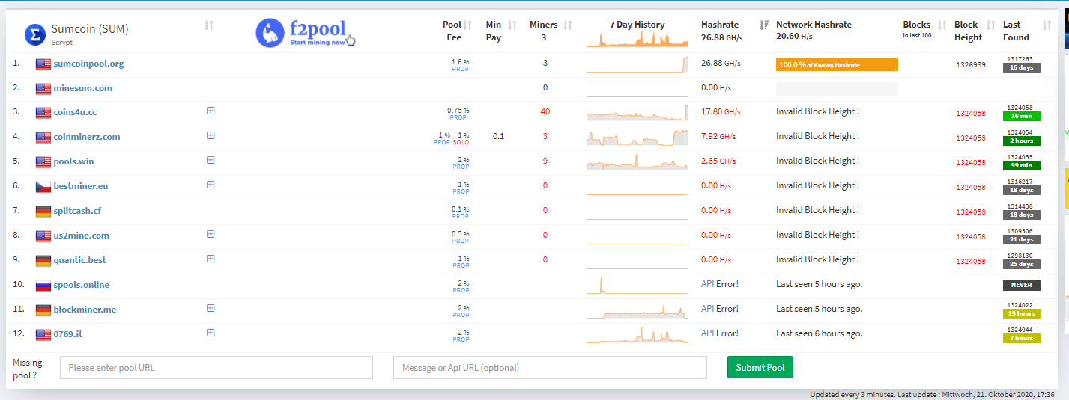Click empty hashrate bar for minesum.com

coord(837,89)
